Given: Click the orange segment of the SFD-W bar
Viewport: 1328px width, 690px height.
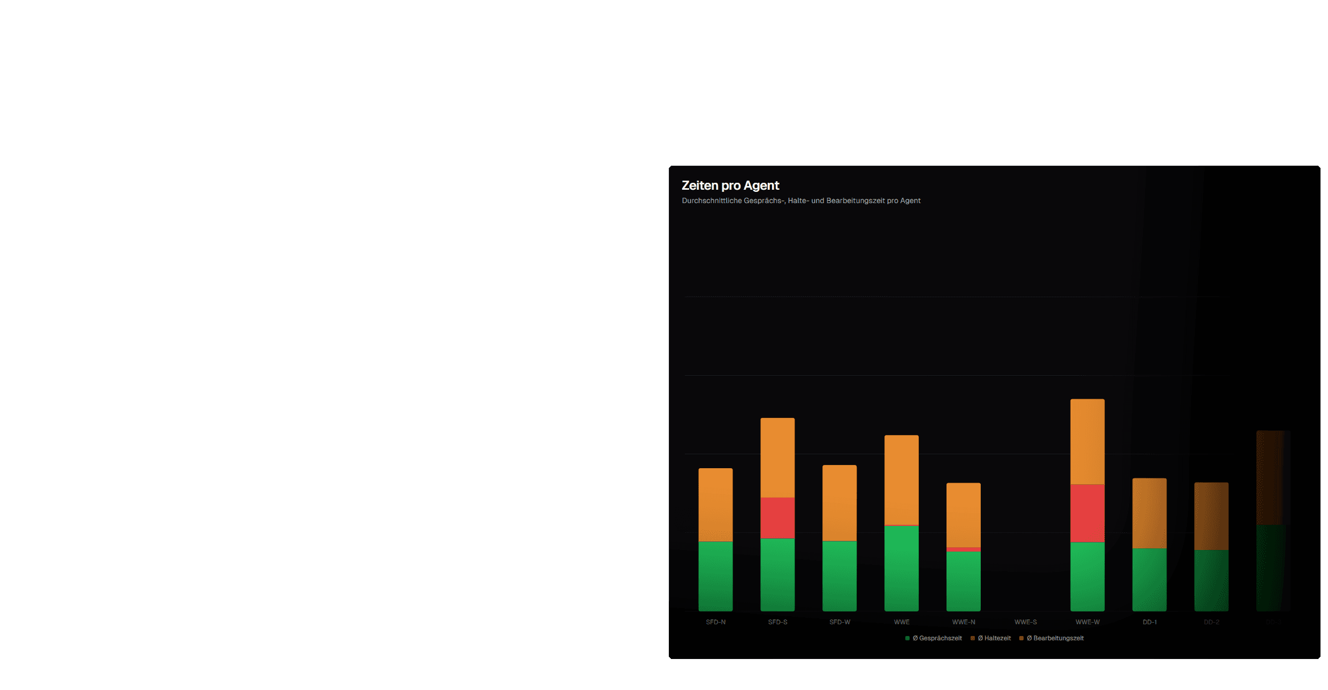Looking at the screenshot, I should 839,502.
